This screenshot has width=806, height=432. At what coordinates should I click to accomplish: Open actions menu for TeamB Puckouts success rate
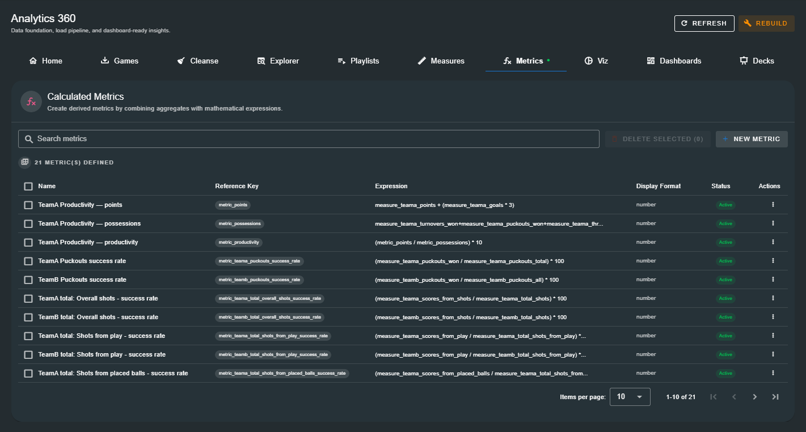[773, 279]
